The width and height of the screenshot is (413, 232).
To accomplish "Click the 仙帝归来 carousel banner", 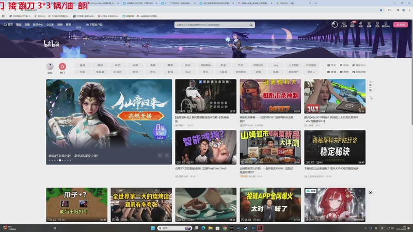I will click(109, 122).
